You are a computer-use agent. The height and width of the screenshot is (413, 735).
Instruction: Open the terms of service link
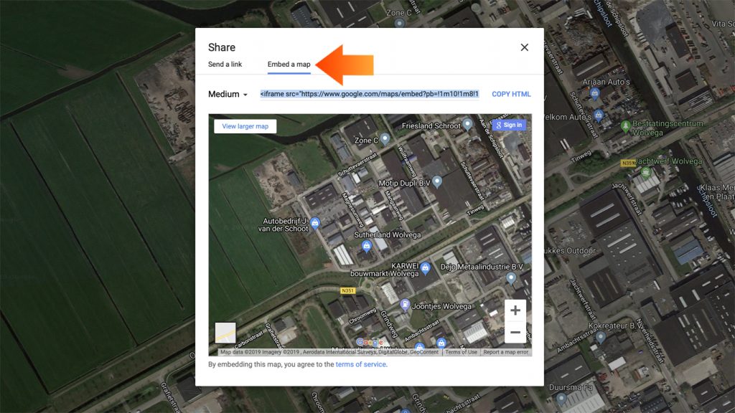point(361,364)
